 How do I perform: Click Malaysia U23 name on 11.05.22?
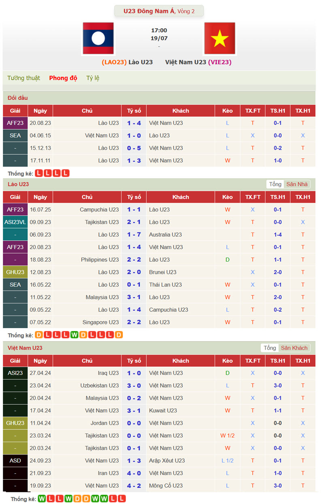[102, 297]
